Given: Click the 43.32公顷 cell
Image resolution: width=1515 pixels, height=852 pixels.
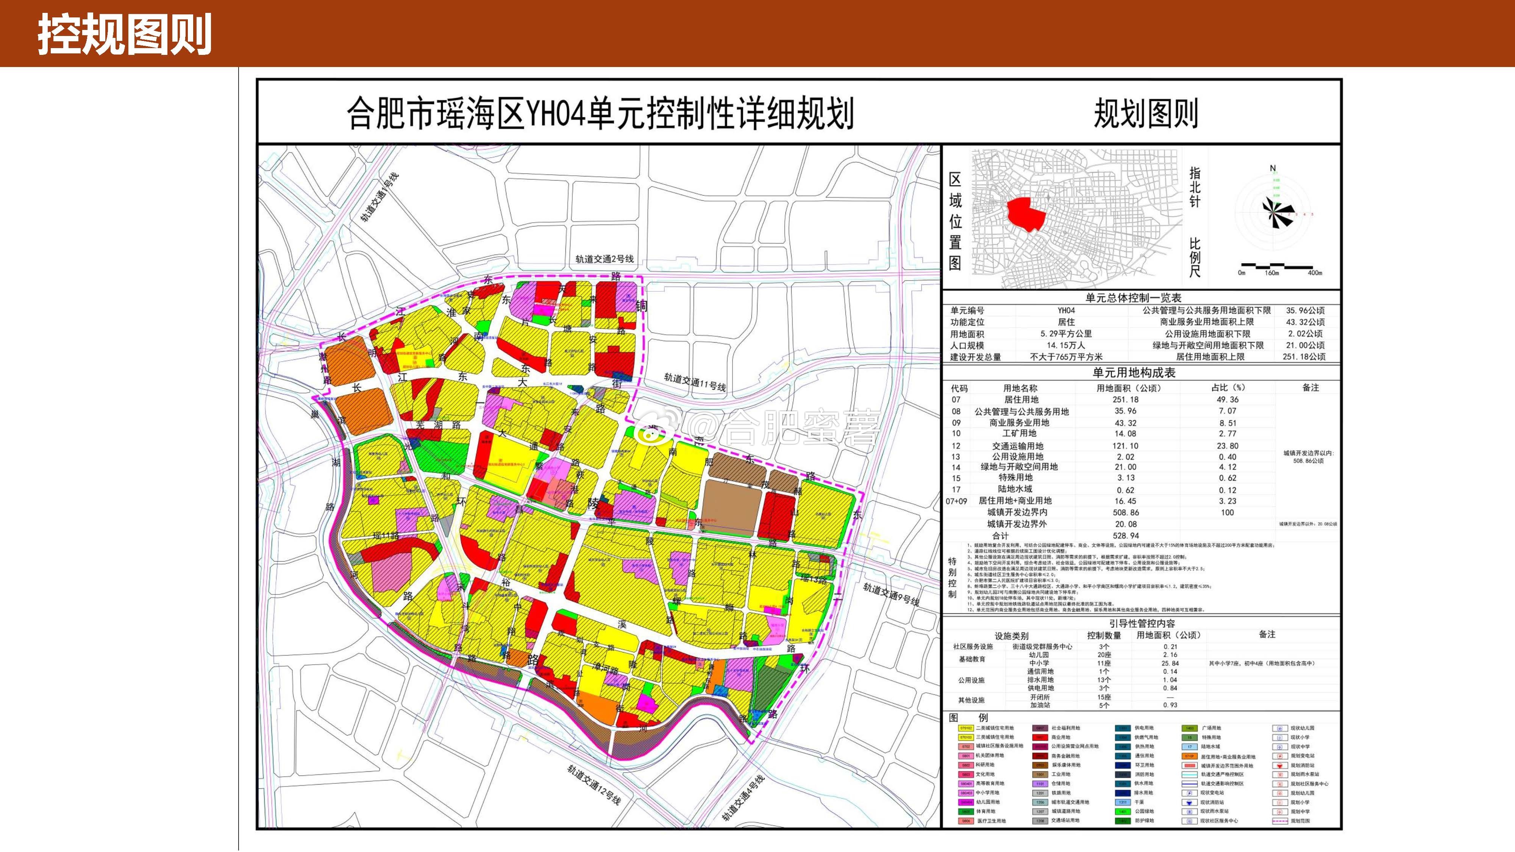Looking at the screenshot, I should click(1305, 322).
